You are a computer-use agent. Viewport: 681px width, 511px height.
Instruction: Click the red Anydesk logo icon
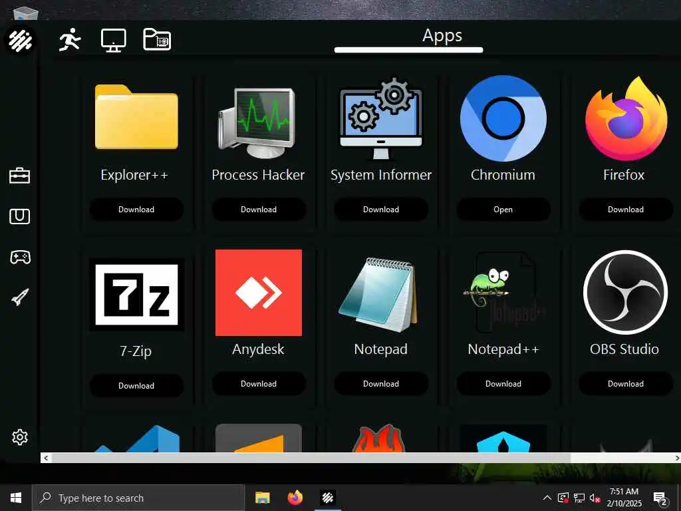click(x=259, y=293)
